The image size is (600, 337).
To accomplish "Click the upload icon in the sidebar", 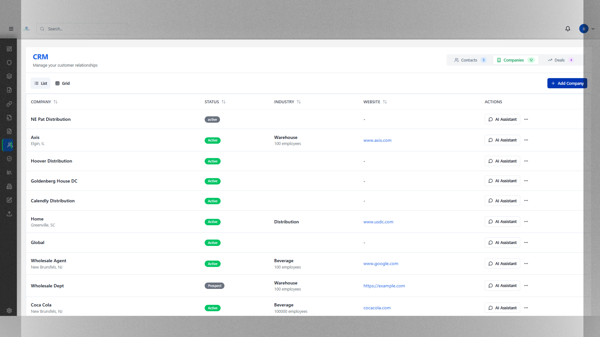I will click(9, 214).
